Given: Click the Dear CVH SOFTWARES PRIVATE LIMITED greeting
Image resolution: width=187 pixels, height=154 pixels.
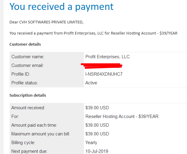Looking at the screenshot, I should [46, 22].
